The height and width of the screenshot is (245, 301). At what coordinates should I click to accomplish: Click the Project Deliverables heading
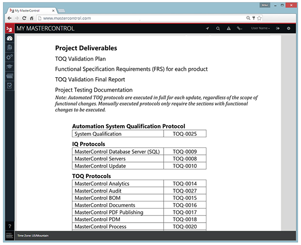[86, 48]
